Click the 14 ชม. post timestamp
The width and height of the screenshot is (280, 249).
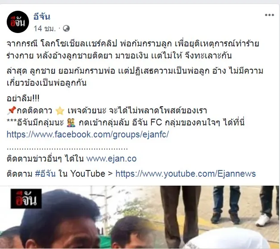(45, 29)
